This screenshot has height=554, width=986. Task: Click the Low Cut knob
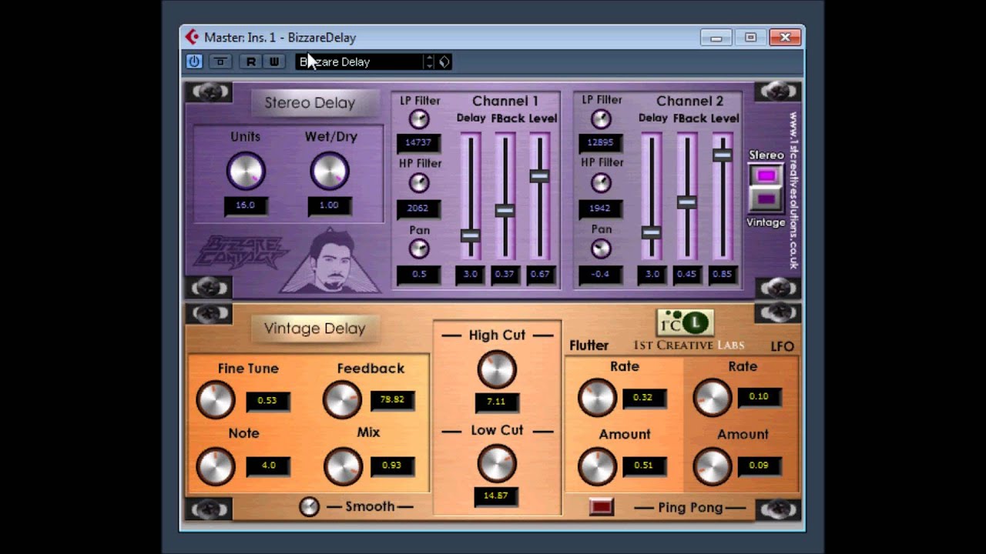pyautogui.click(x=497, y=464)
